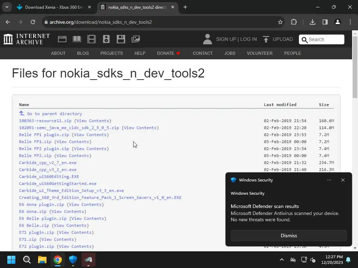Open the notification bell icon
Screen dimensions: 358x268
coord(349,260)
